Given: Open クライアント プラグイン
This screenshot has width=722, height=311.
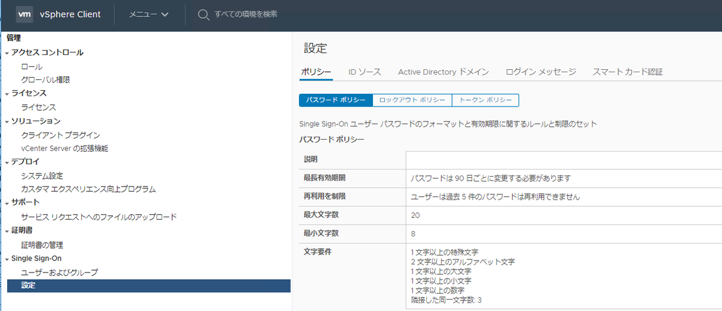Looking at the screenshot, I should pyautogui.click(x=61, y=135).
